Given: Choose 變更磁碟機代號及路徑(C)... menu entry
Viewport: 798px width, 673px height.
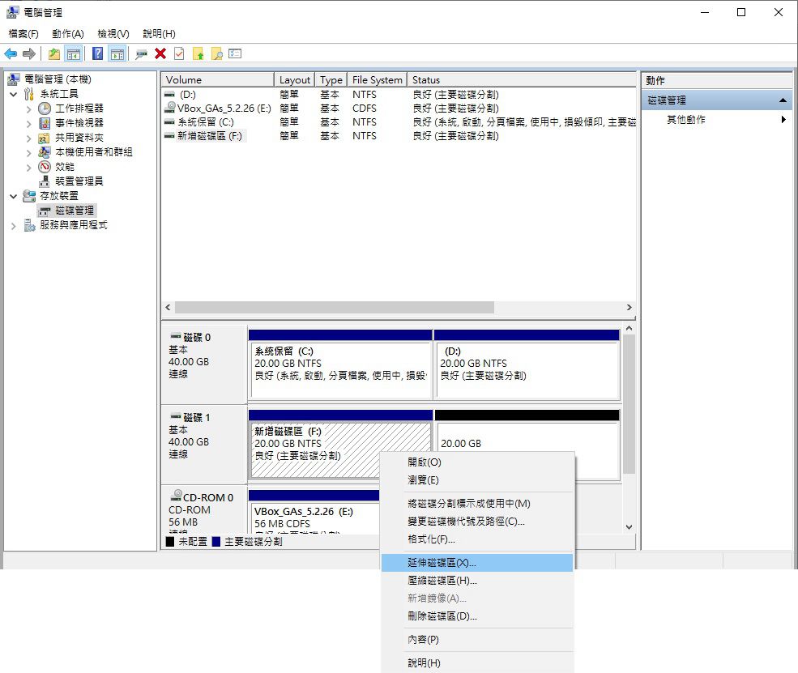Looking at the screenshot, I should pos(477,521).
